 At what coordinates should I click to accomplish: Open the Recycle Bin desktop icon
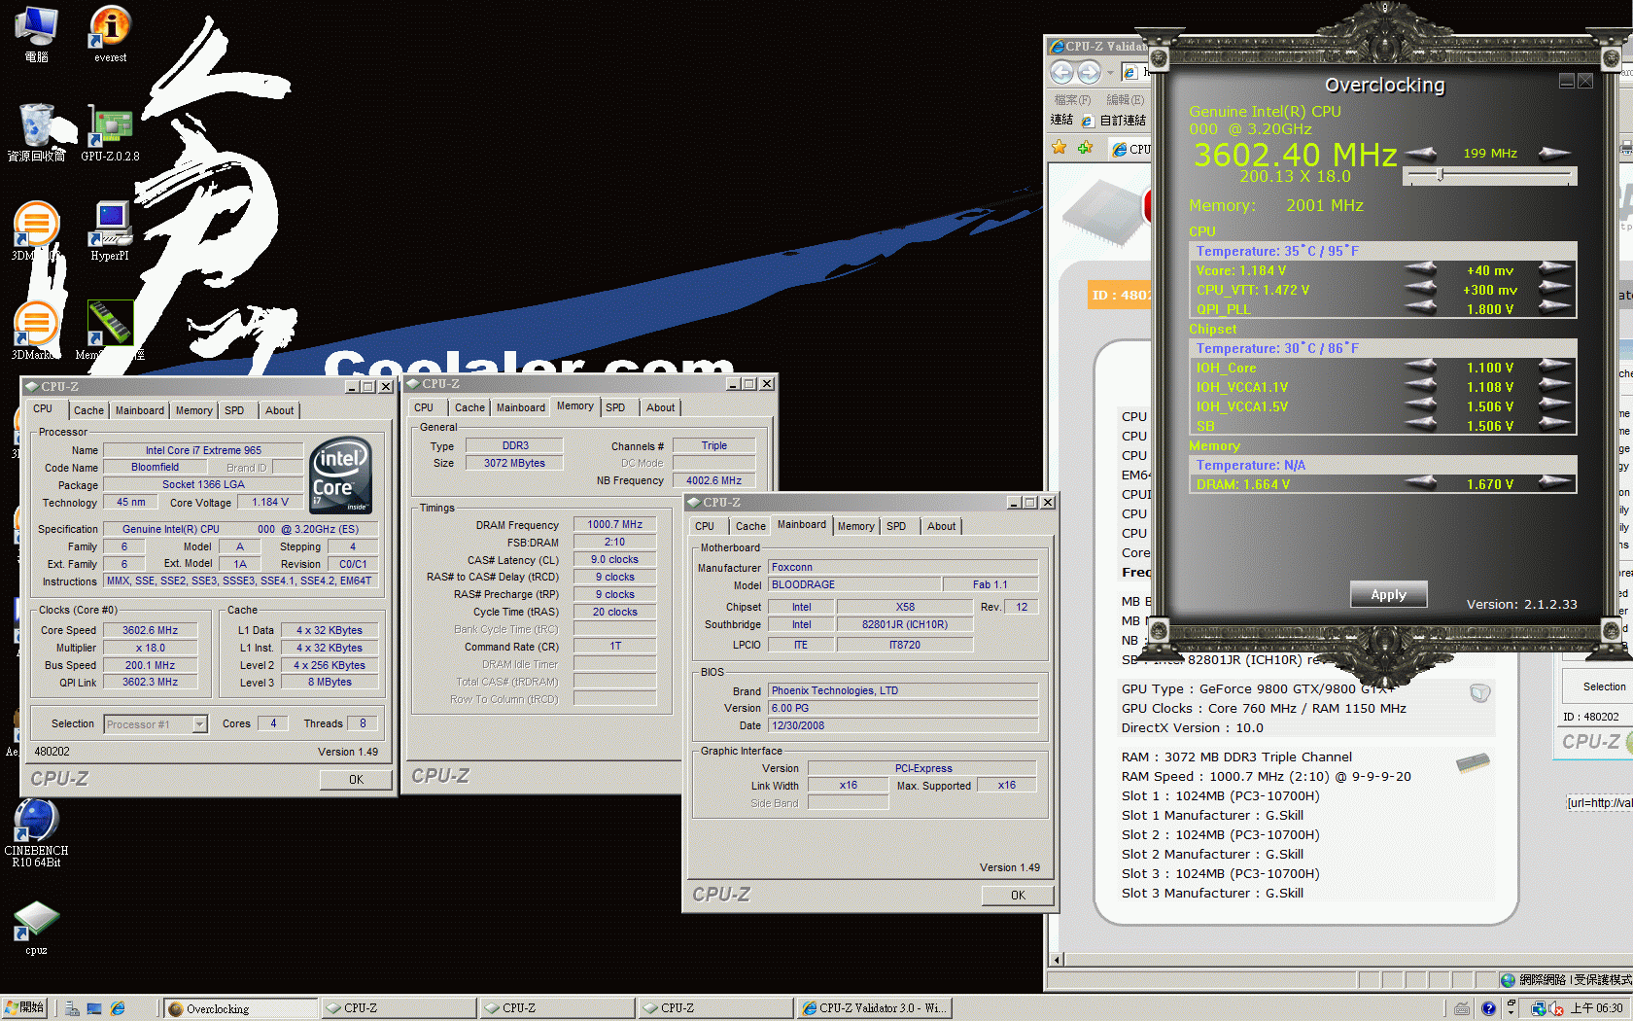click(x=37, y=132)
